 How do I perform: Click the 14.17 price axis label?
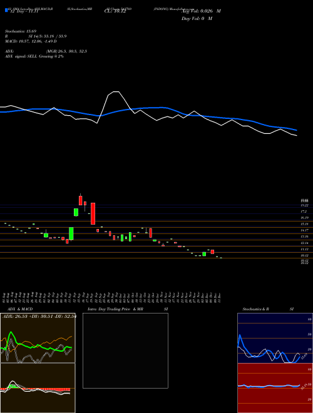(x=305, y=230)
